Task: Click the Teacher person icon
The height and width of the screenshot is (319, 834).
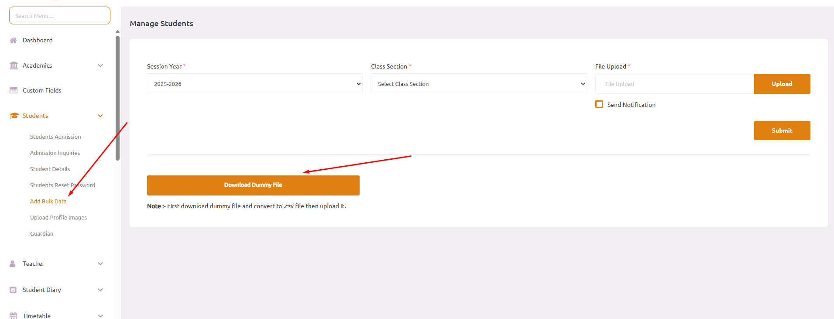Action: click(x=13, y=264)
